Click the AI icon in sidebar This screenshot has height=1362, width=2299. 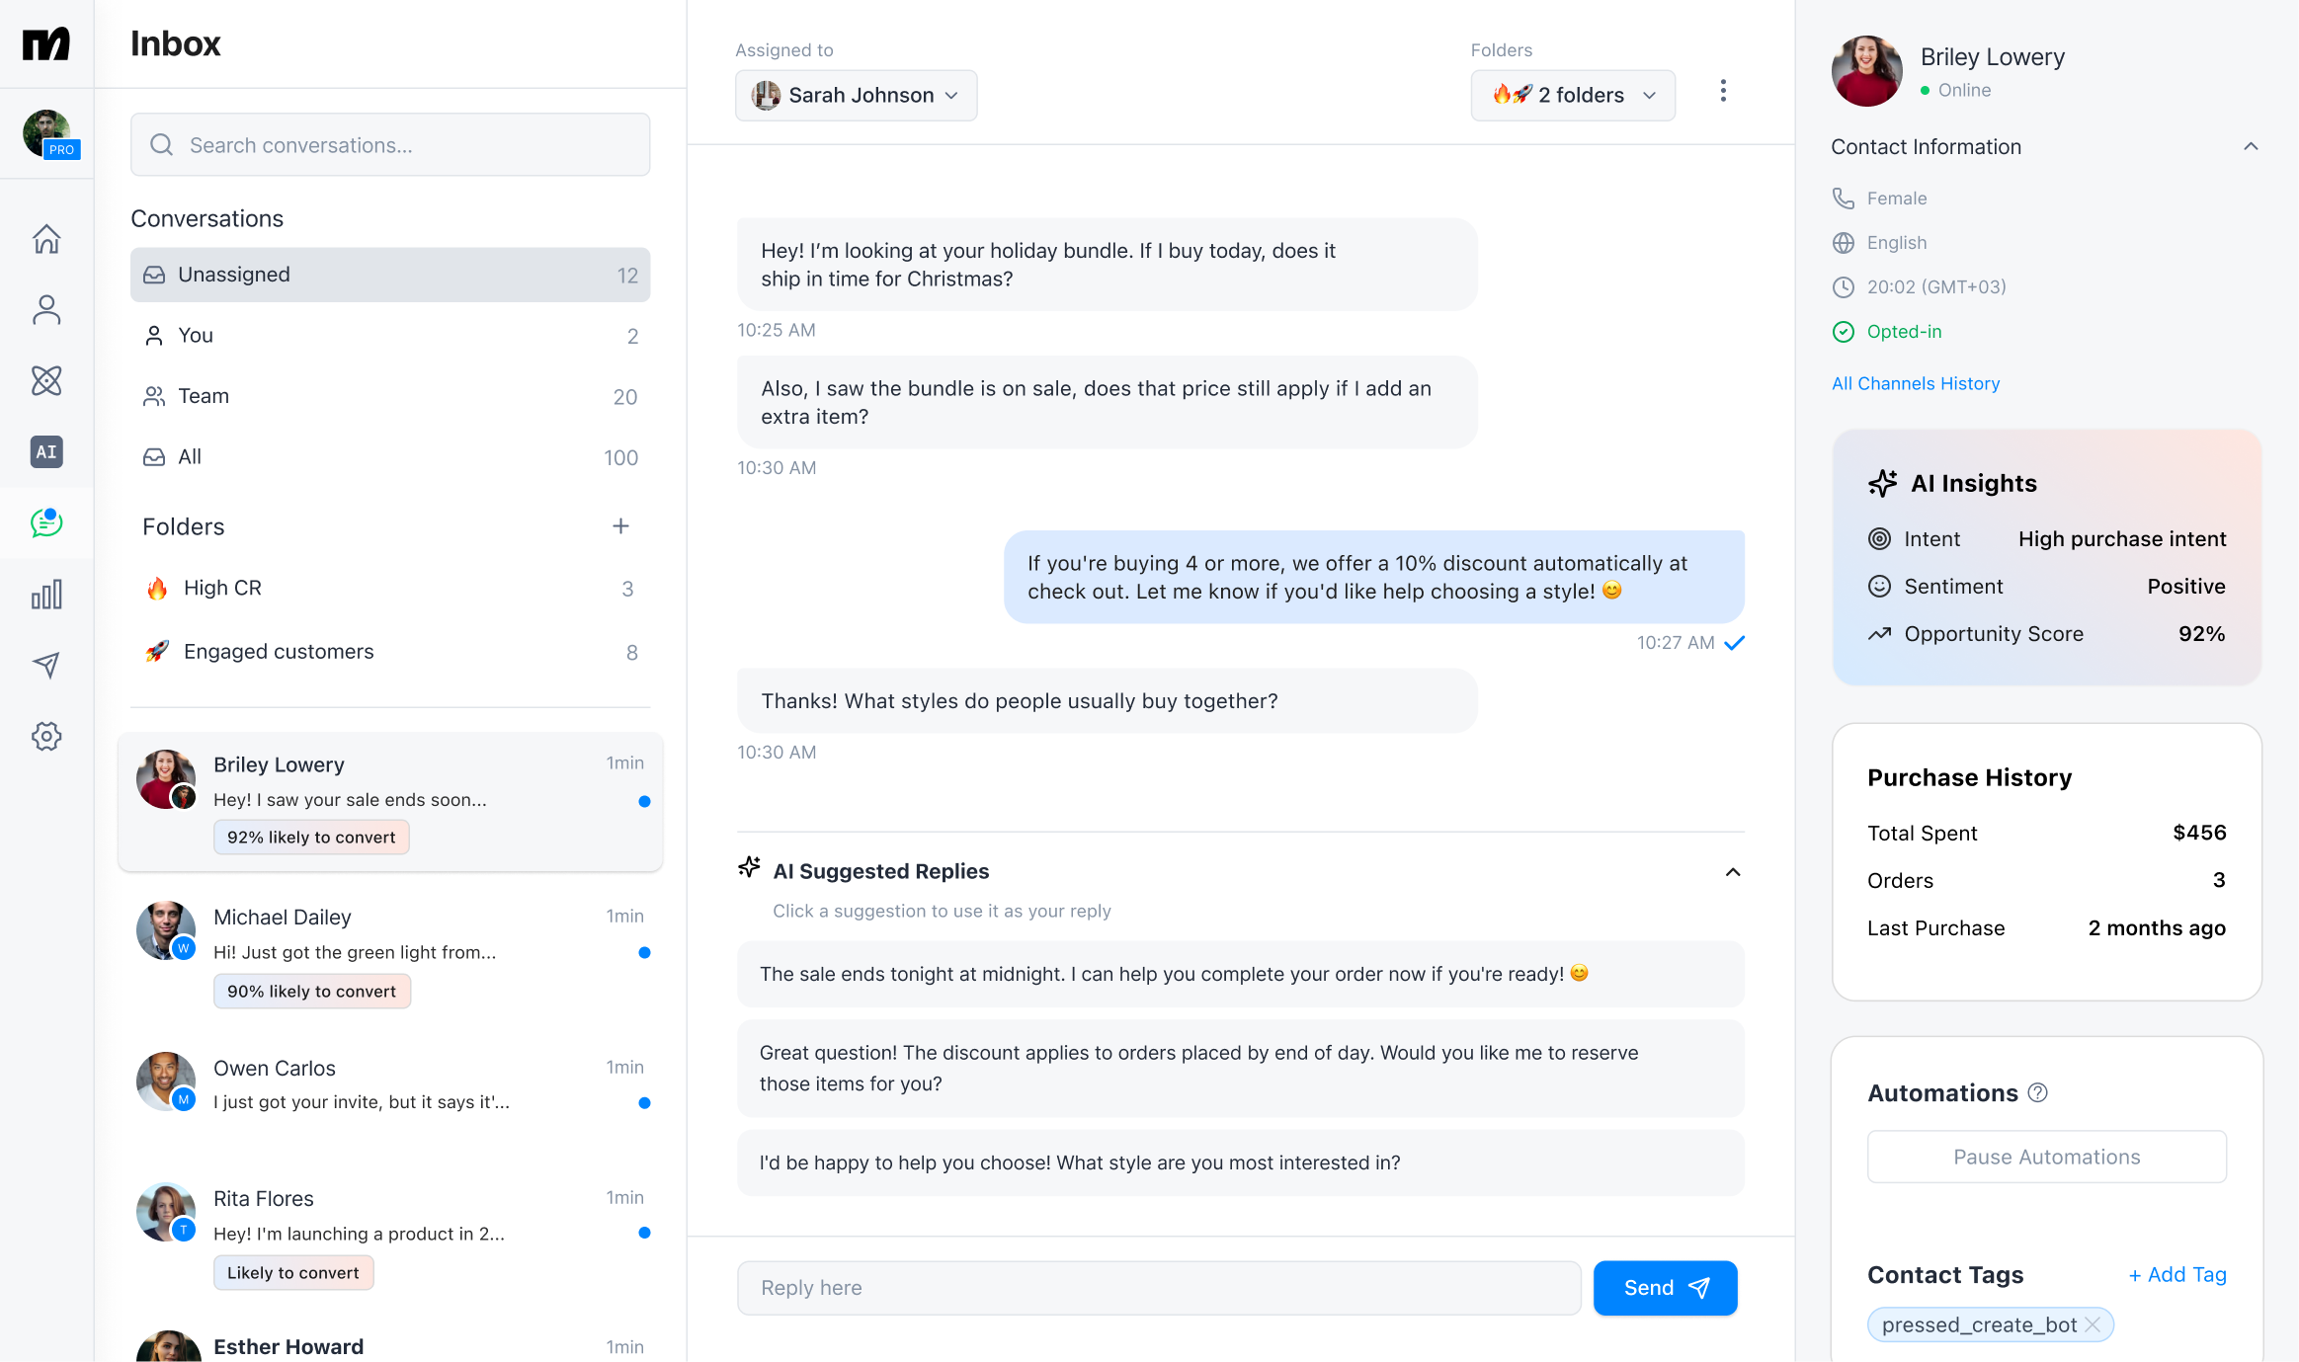[46, 451]
